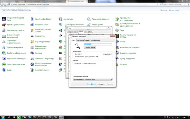Click the address bar refresh button

point(161,4)
